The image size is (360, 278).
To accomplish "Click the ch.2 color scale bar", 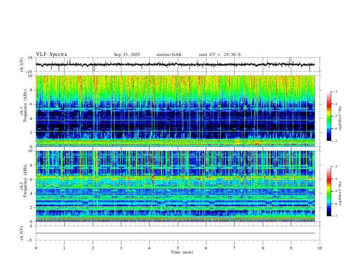I will click(329, 191).
